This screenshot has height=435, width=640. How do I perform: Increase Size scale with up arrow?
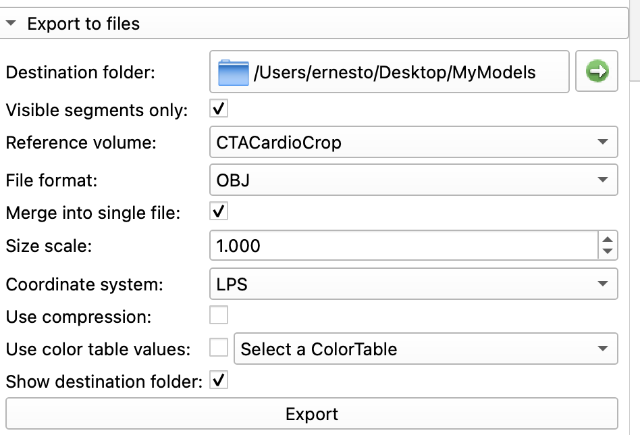point(608,239)
